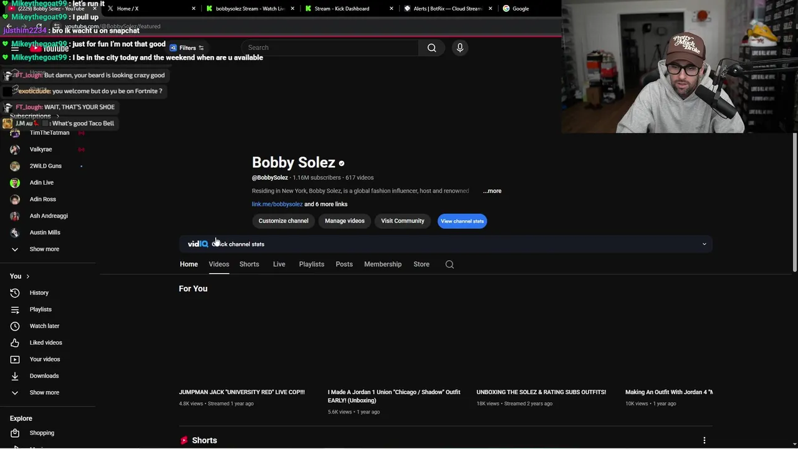Viewport: 798px width, 449px height.
Task: Open the channel Posts tab
Action: [344, 264]
